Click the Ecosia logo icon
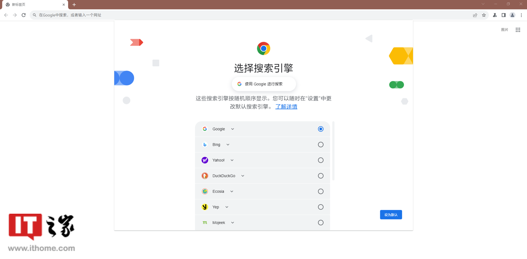The height and width of the screenshot is (259, 527). (x=205, y=191)
